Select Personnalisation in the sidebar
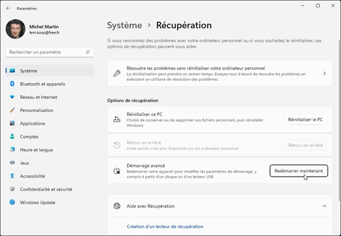The height and width of the screenshot is (236, 341). 37,110
